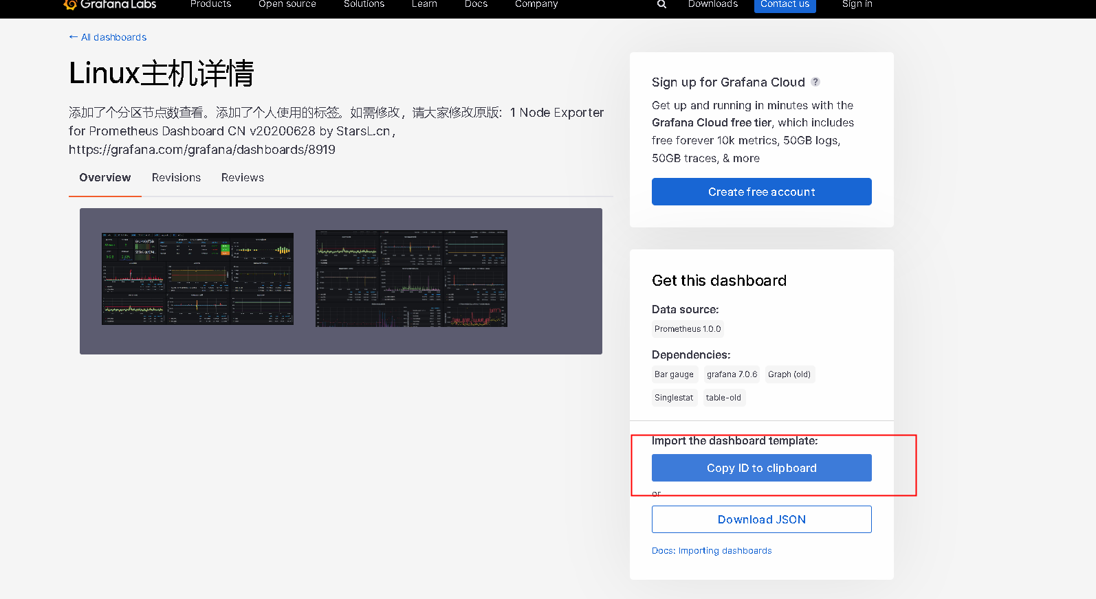Click the grafana 7.0.6 dependency tag
This screenshot has height=599, width=1096.
(732, 374)
